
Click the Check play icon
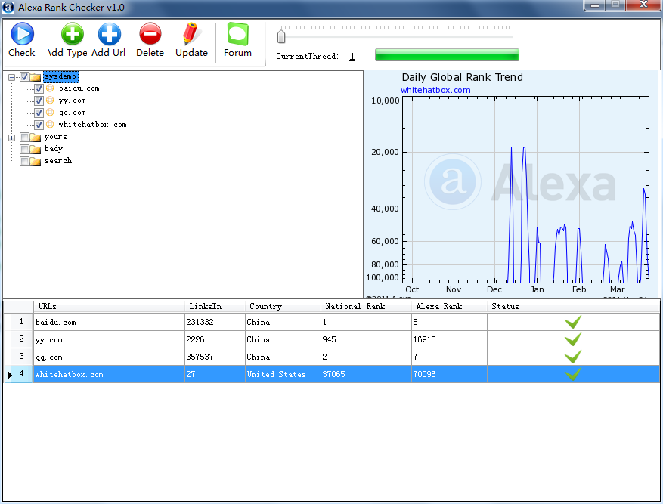click(22, 34)
